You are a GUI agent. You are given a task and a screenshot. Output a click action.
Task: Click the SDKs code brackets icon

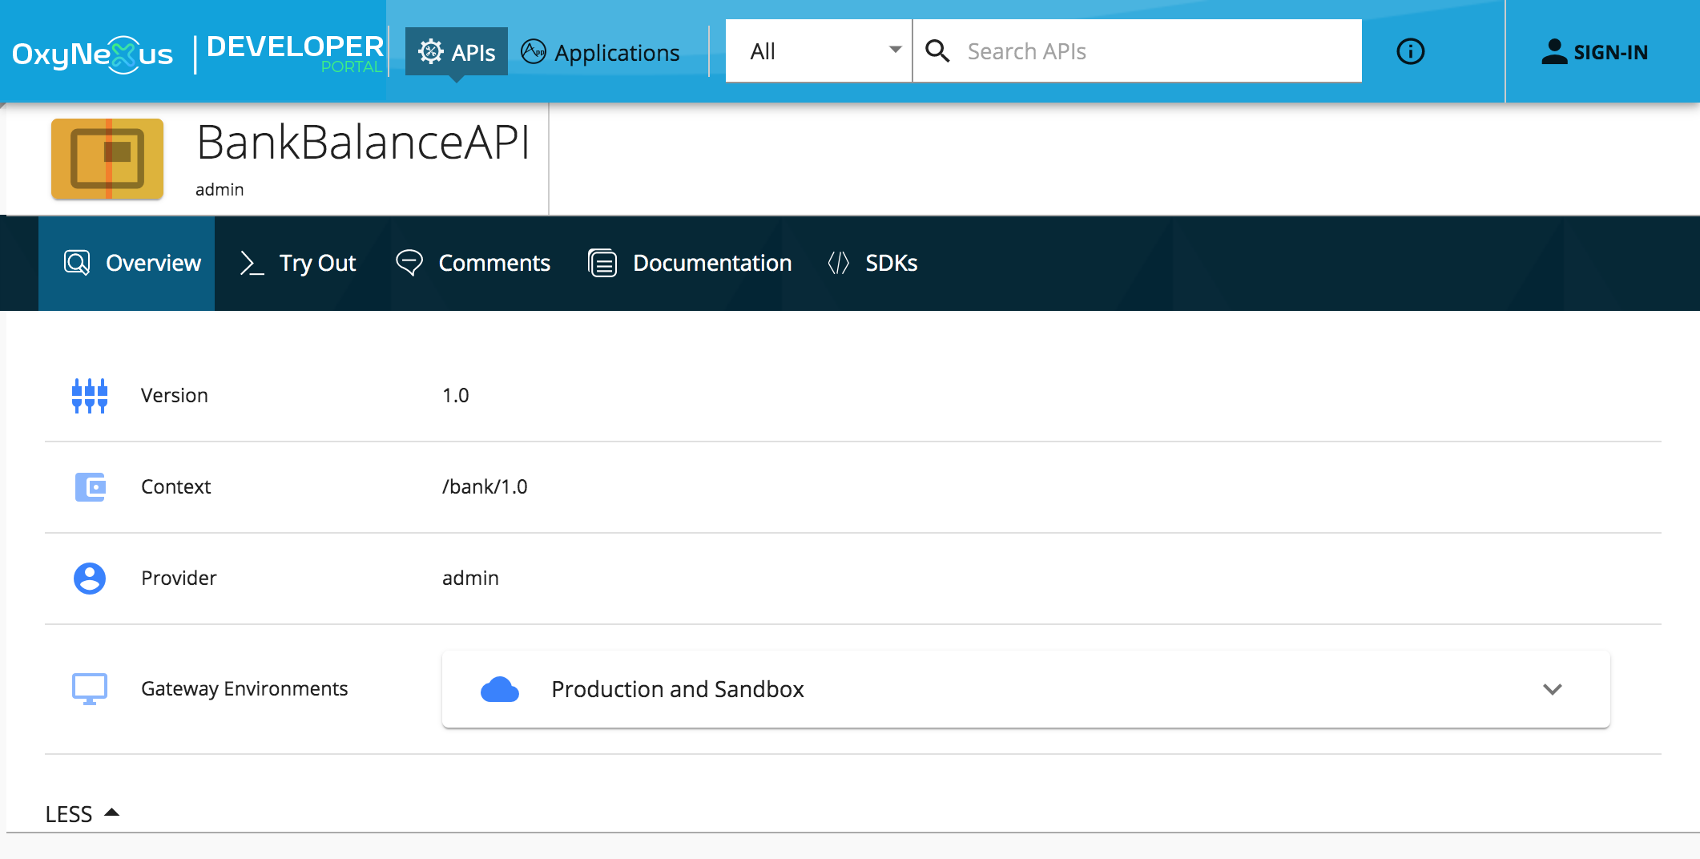pyautogui.click(x=838, y=263)
